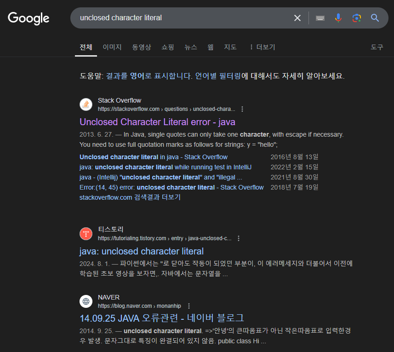Open Google Lens image search icon
Image resolution: width=394 pixels, height=352 pixels.
pos(357,18)
